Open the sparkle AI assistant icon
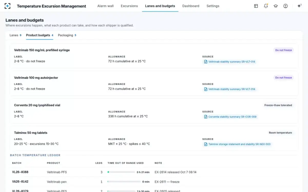Image resolution: width=308 pixels, height=192 pixels. 299,6
